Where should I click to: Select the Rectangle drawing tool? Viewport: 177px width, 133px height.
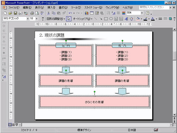pyautogui.click(x=106, y=19)
